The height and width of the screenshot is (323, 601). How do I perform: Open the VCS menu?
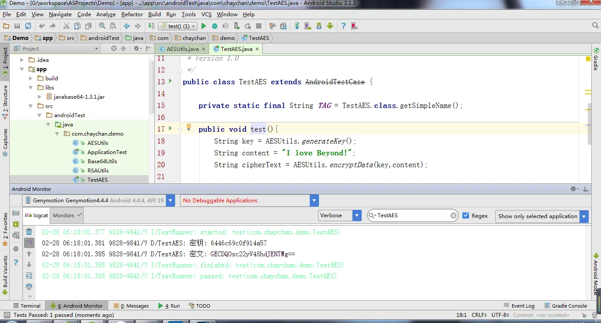pos(206,14)
